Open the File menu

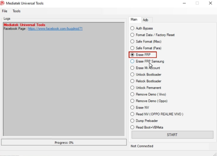pyautogui.click(x=5, y=11)
